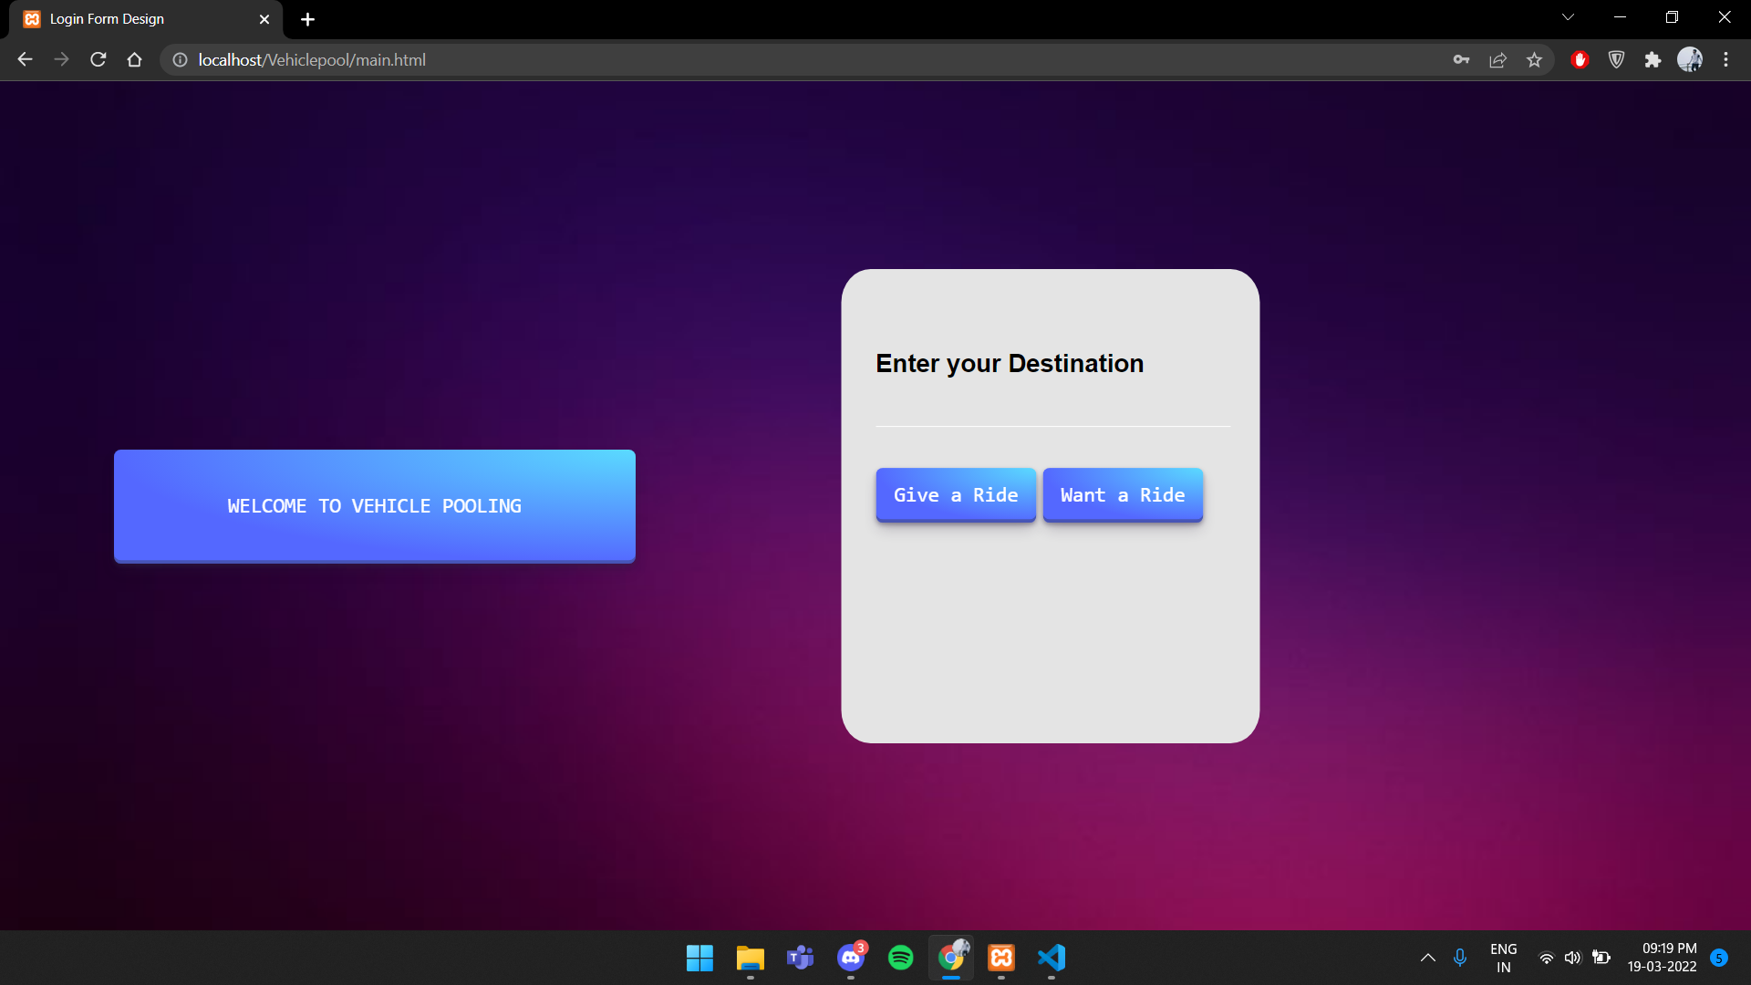The image size is (1751, 985).
Task: Open Chrome's three-dot menu
Action: click(1725, 60)
